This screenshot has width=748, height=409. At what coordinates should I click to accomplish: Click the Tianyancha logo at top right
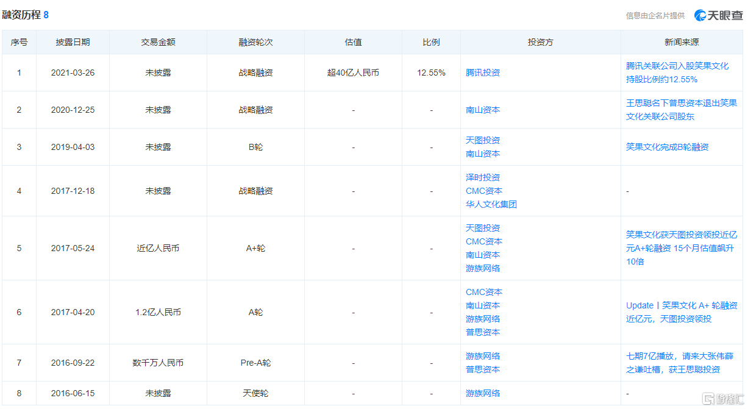click(718, 15)
